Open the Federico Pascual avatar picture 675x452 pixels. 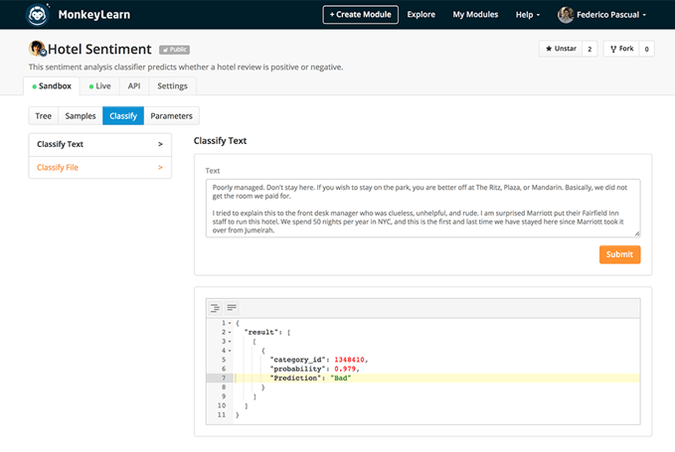tap(566, 15)
